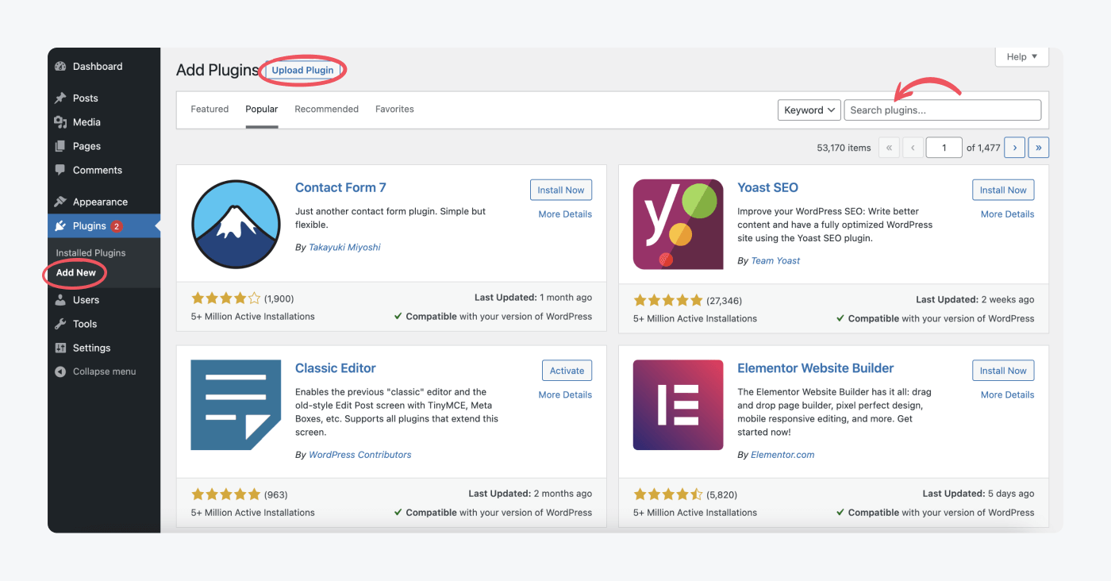Select the Users icon in sidebar

coord(62,300)
